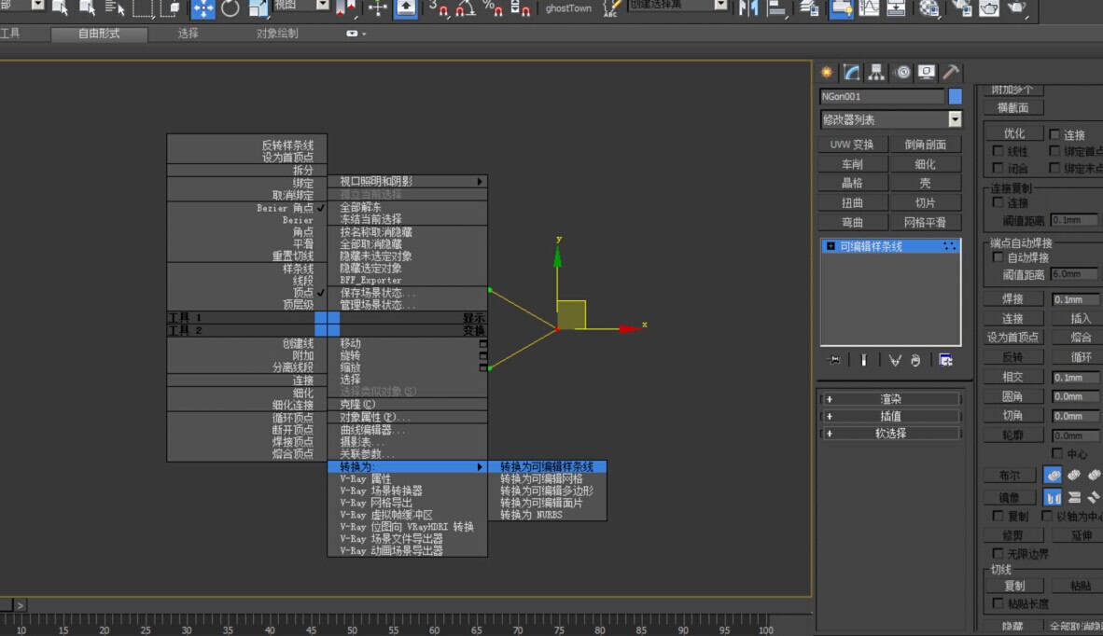This screenshot has height=636, width=1103.
Task: Open the 视图 reference coordinate dropdown
Action: point(300,6)
